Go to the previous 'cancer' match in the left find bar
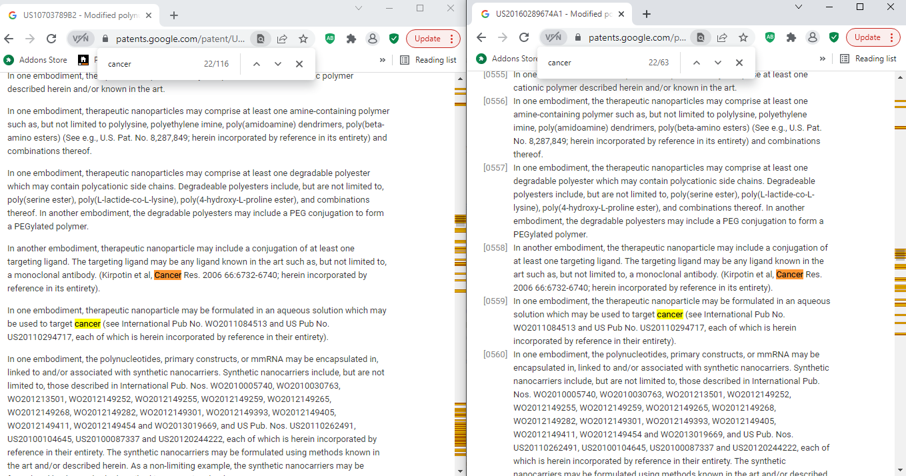The width and height of the screenshot is (906, 476). pyautogui.click(x=256, y=64)
